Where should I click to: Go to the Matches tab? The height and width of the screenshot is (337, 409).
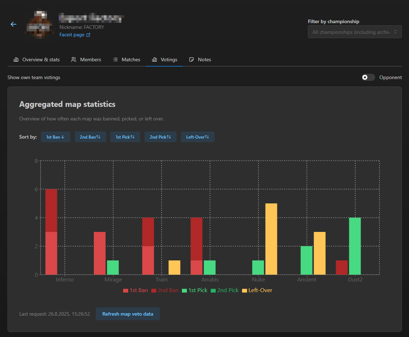127,59
